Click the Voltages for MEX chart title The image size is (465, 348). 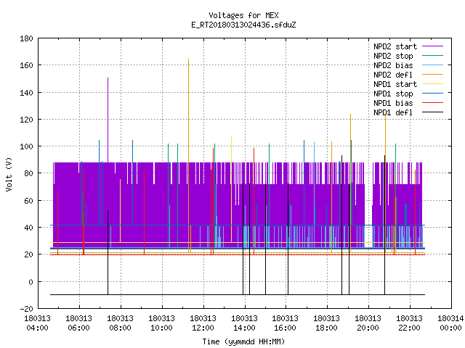[x=243, y=15]
